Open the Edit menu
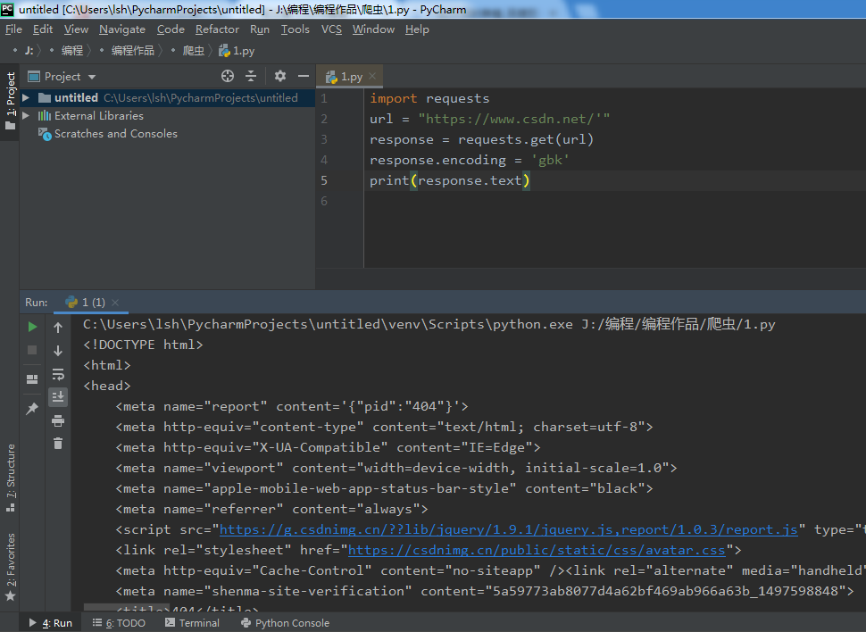Screen dimensions: 866x632 tap(43, 29)
